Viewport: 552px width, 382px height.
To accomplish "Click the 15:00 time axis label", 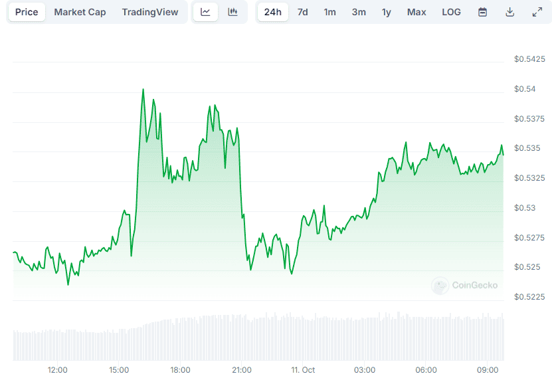I will click(x=119, y=370).
